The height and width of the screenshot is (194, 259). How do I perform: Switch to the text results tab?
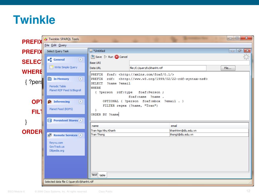coord(95,175)
